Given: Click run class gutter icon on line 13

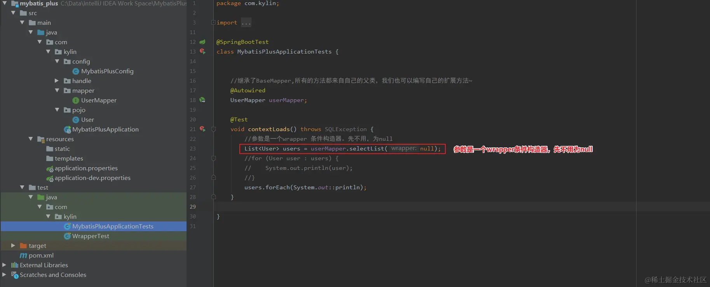Looking at the screenshot, I should (x=202, y=51).
